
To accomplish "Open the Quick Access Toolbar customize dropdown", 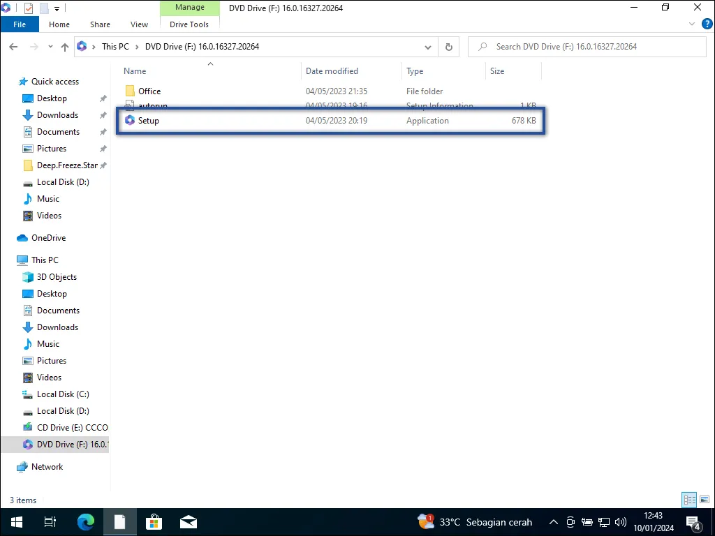I will point(57,8).
